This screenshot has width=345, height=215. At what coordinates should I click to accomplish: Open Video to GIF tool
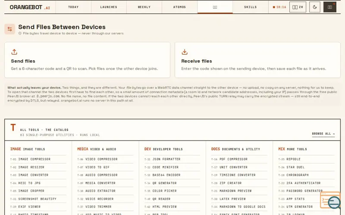click(105, 167)
